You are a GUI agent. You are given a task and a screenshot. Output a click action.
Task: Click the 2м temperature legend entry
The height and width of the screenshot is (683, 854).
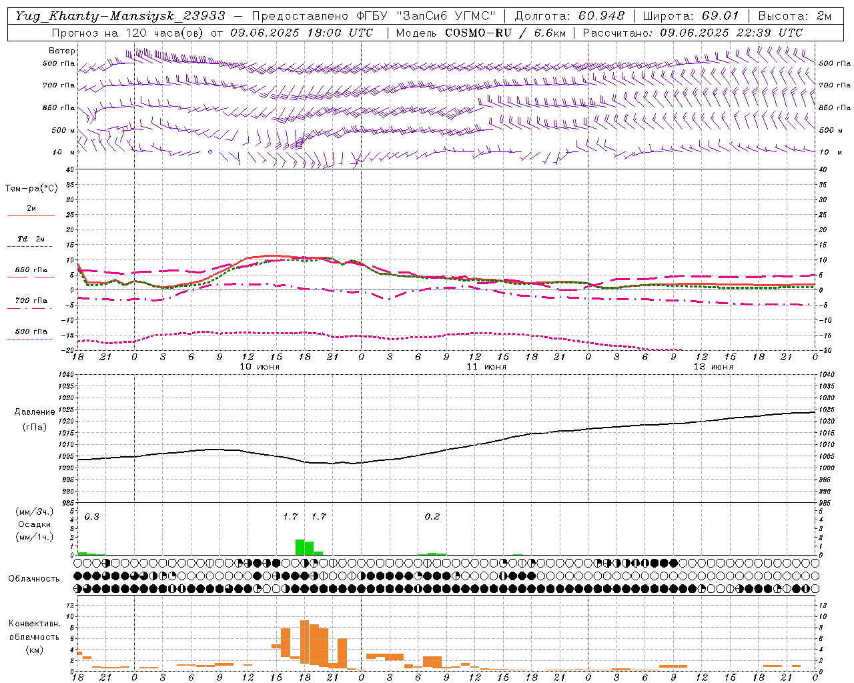[x=31, y=209]
